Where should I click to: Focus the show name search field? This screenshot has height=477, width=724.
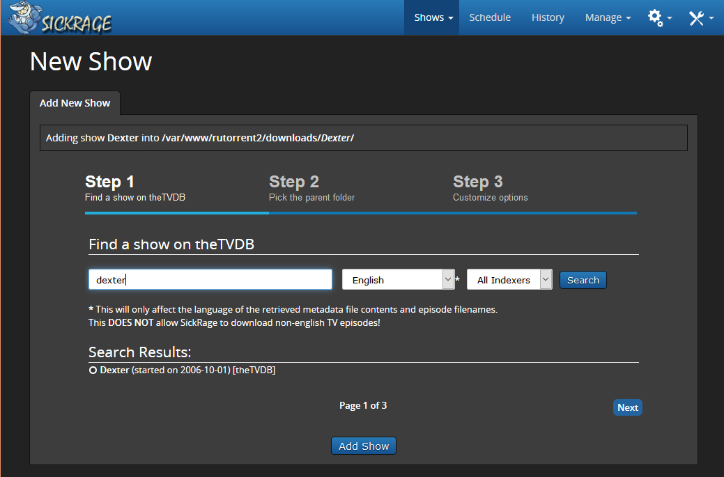(x=210, y=280)
